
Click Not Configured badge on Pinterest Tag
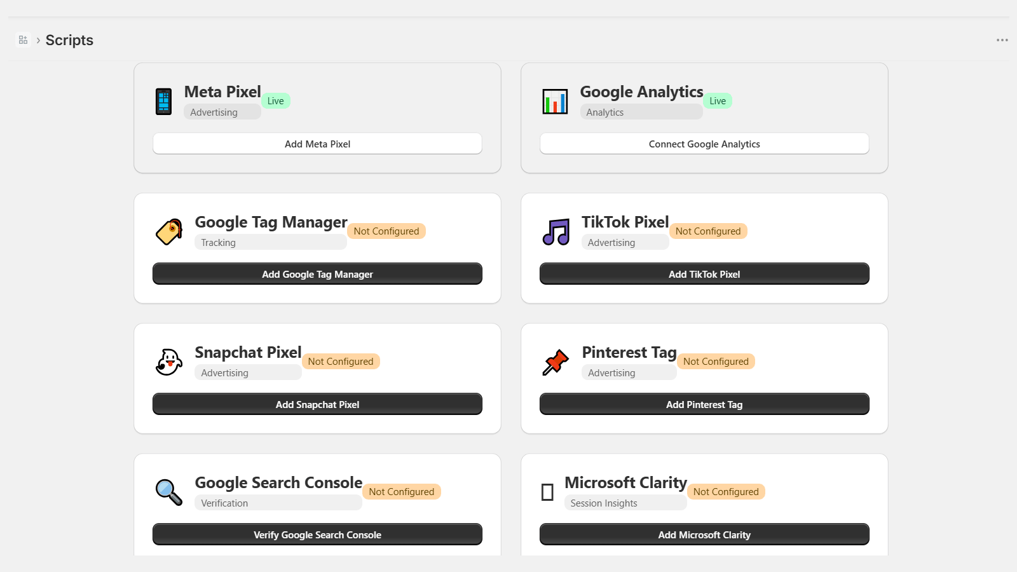pos(716,361)
